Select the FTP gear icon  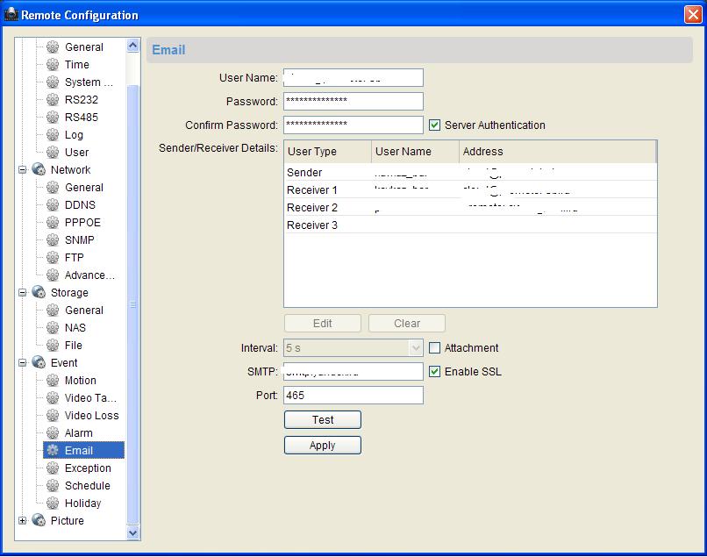click(53, 258)
